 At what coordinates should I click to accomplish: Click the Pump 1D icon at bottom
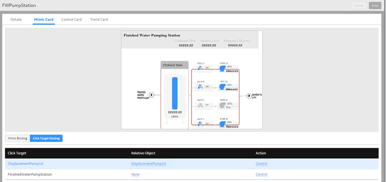pos(222,124)
